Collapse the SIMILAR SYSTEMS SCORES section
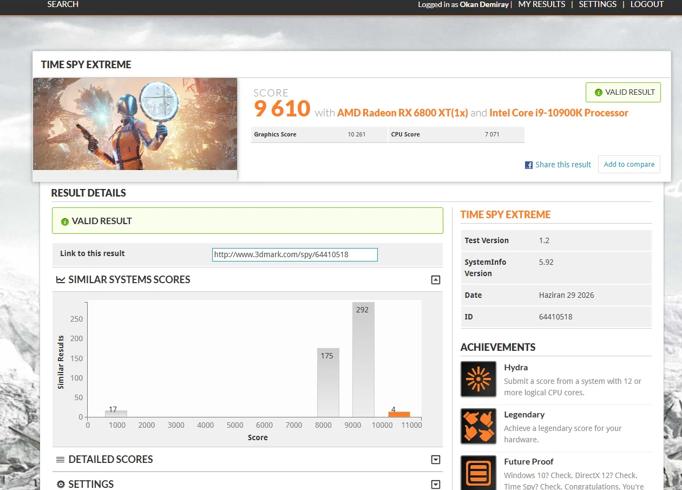The width and height of the screenshot is (682, 490). pos(436,280)
